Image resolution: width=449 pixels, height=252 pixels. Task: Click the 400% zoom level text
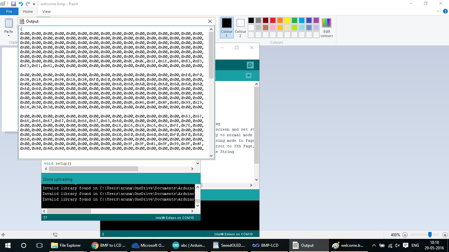point(395,235)
